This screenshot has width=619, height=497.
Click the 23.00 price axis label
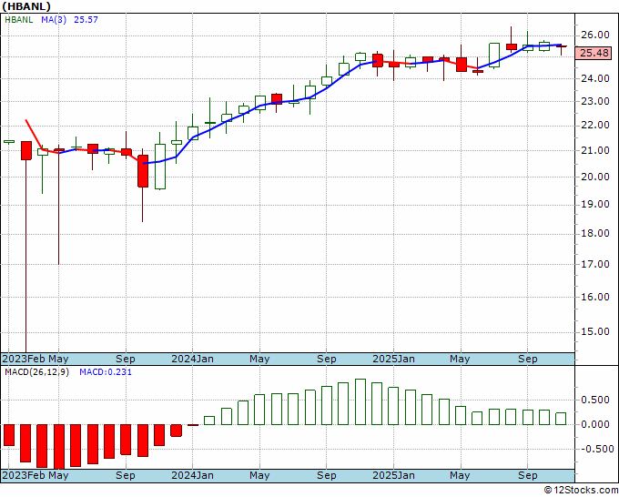coord(595,101)
